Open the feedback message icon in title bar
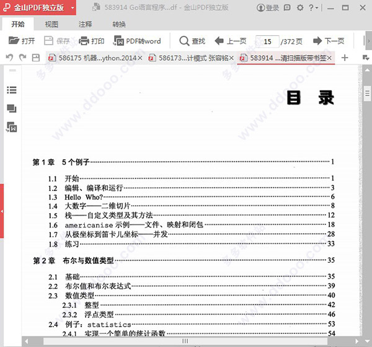The height and width of the screenshot is (347, 372). [287, 8]
